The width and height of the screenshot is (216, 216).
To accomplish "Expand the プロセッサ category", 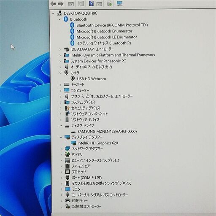I will coord(61,172).
